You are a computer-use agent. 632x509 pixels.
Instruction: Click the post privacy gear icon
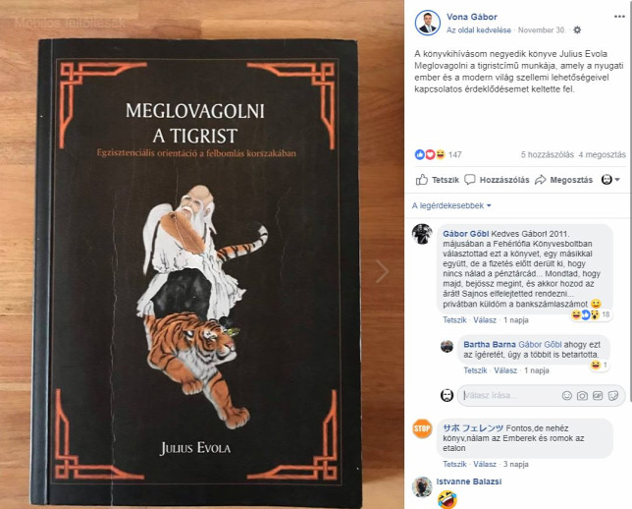pos(577,29)
